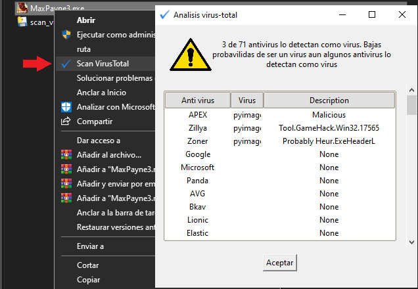Click the Microsoft antivirus entry

coord(198,167)
